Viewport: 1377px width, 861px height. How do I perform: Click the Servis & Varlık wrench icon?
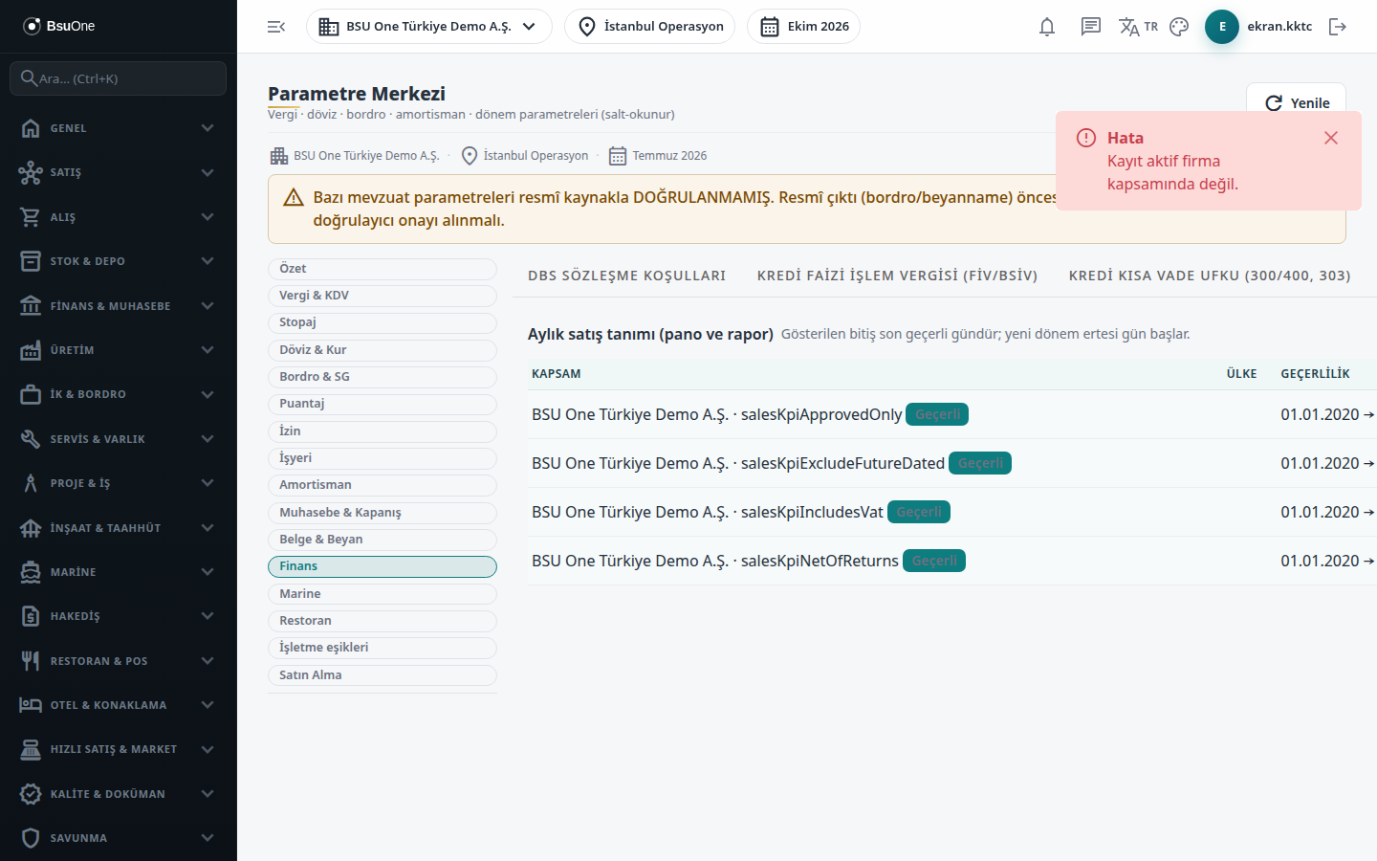[x=31, y=439]
